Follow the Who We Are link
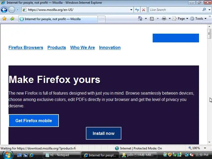Screen dimensions: 212x159 pyautogui.click(x=82, y=48)
